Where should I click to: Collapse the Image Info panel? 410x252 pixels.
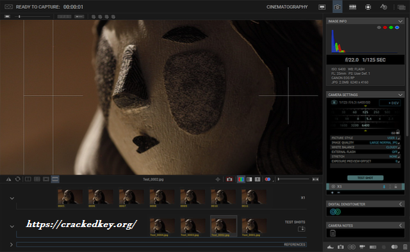coord(400,21)
